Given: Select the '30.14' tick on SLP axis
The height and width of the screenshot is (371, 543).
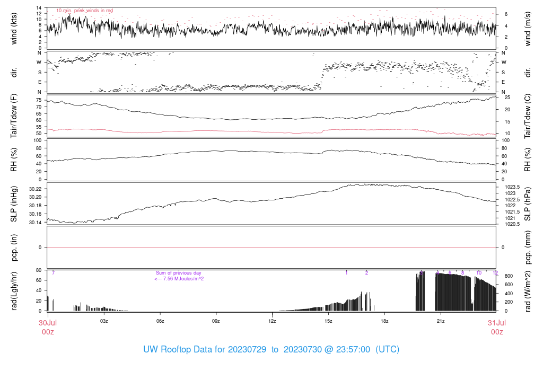Looking at the screenshot, I should [36, 223].
